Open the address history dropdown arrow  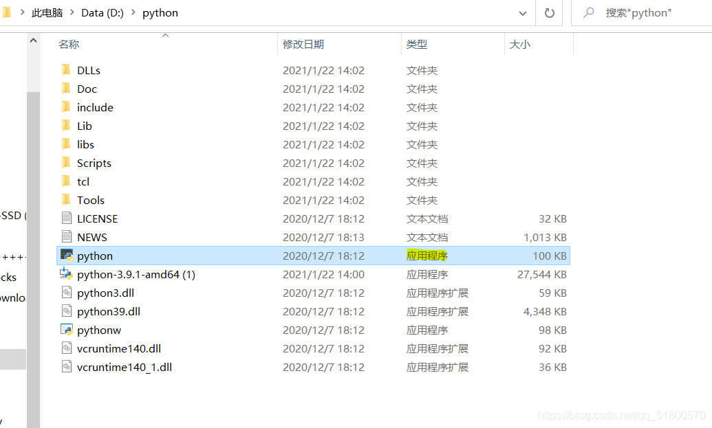click(523, 13)
